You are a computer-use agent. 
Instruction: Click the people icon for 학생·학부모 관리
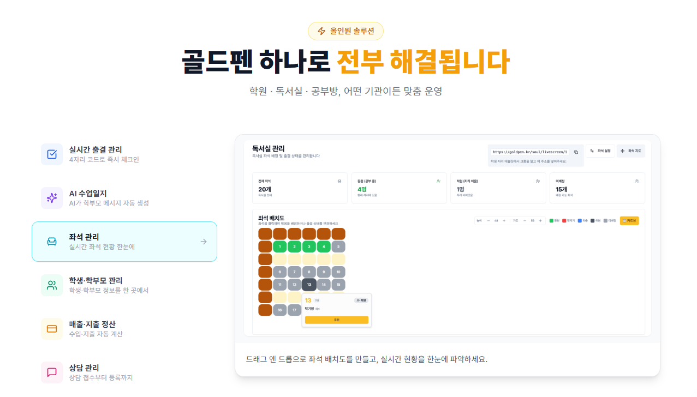point(52,285)
